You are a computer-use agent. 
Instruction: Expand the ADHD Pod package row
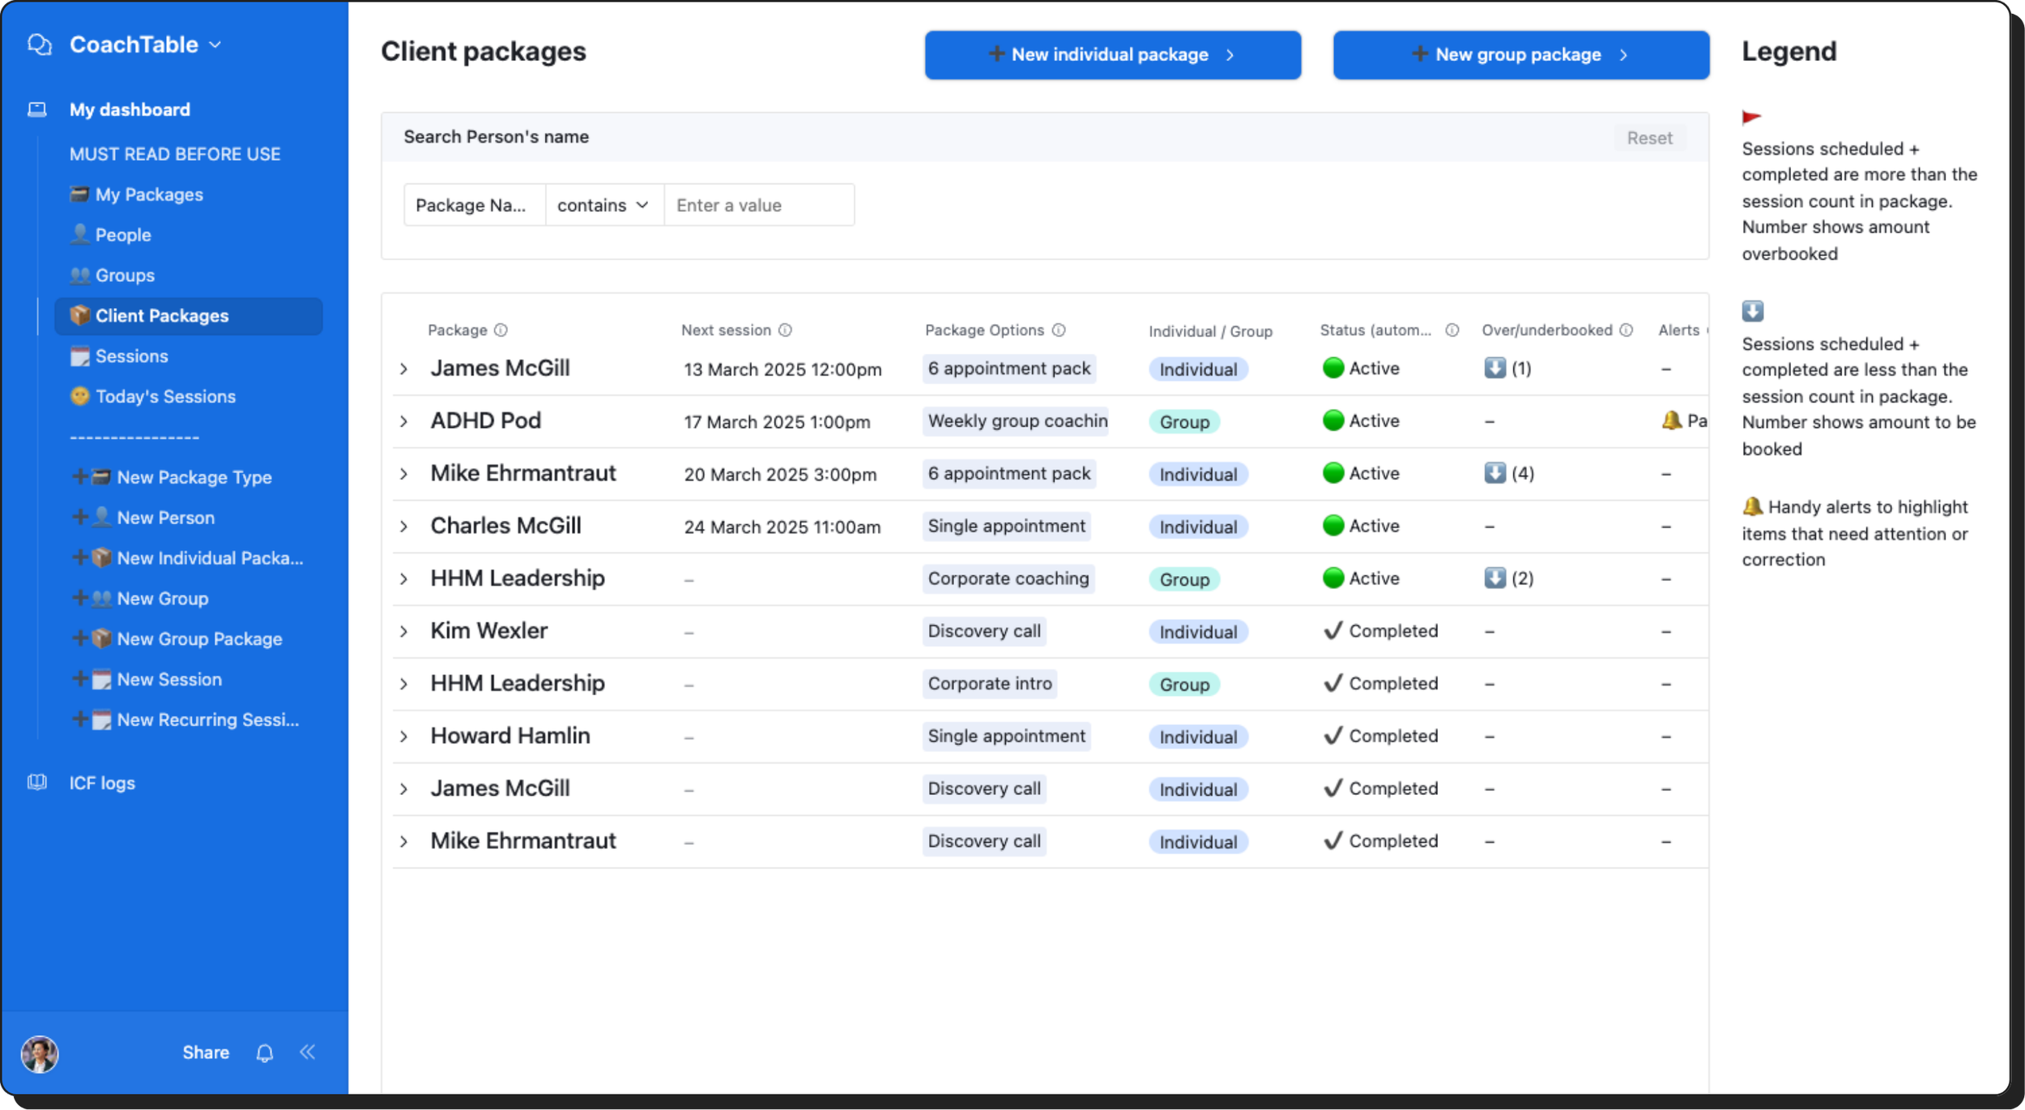click(x=404, y=421)
